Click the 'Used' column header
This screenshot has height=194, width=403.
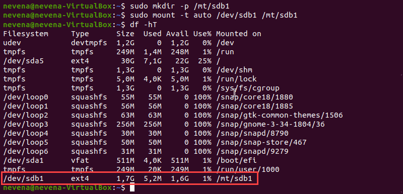pos(153,34)
